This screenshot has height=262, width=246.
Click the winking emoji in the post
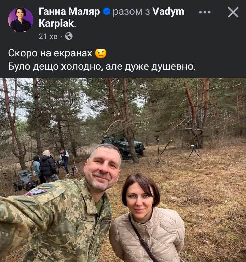pyautogui.click(x=100, y=54)
